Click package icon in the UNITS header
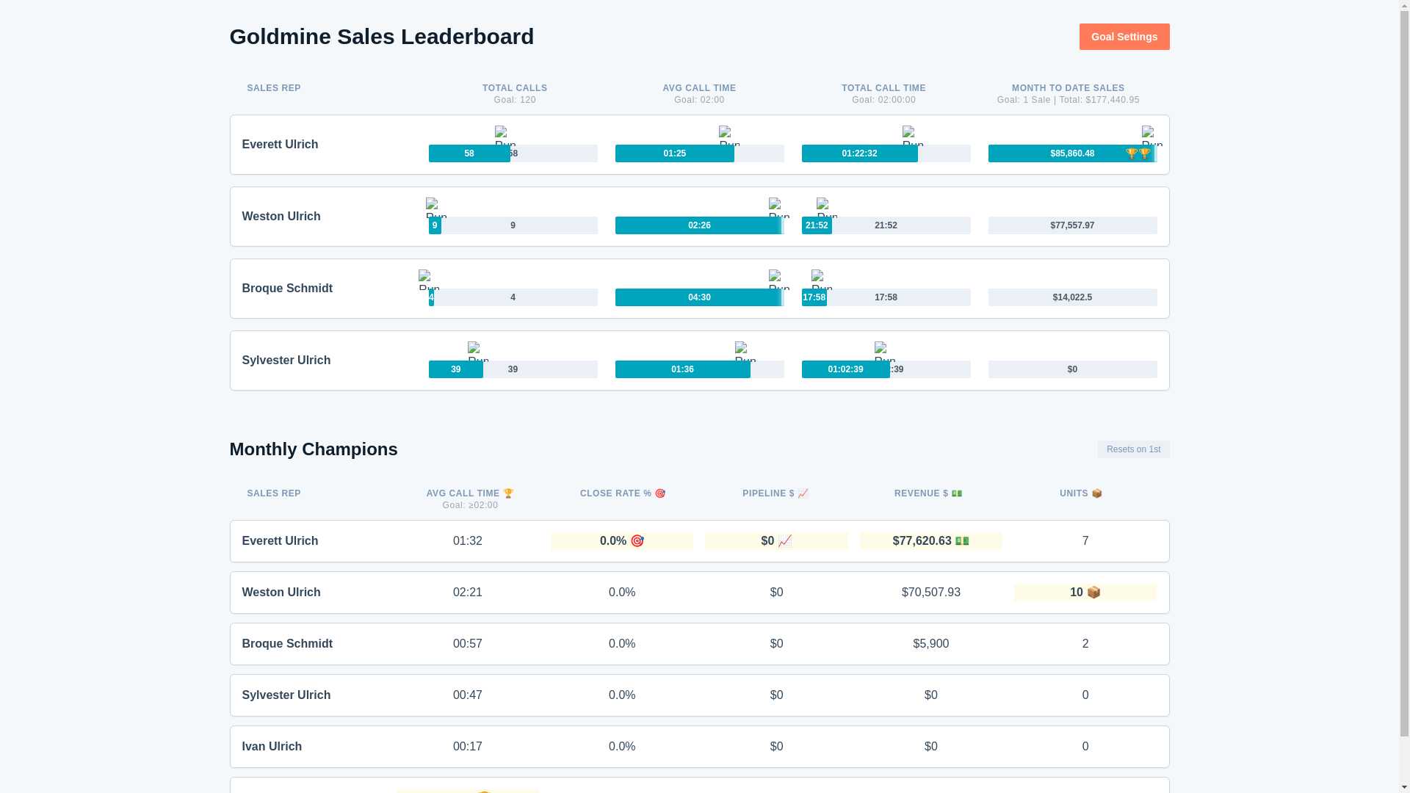The image size is (1410, 793). point(1096,493)
